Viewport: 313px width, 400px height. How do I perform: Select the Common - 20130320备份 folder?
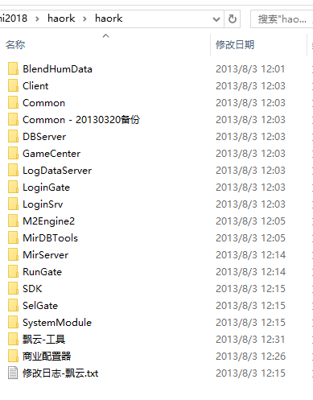pos(81,119)
